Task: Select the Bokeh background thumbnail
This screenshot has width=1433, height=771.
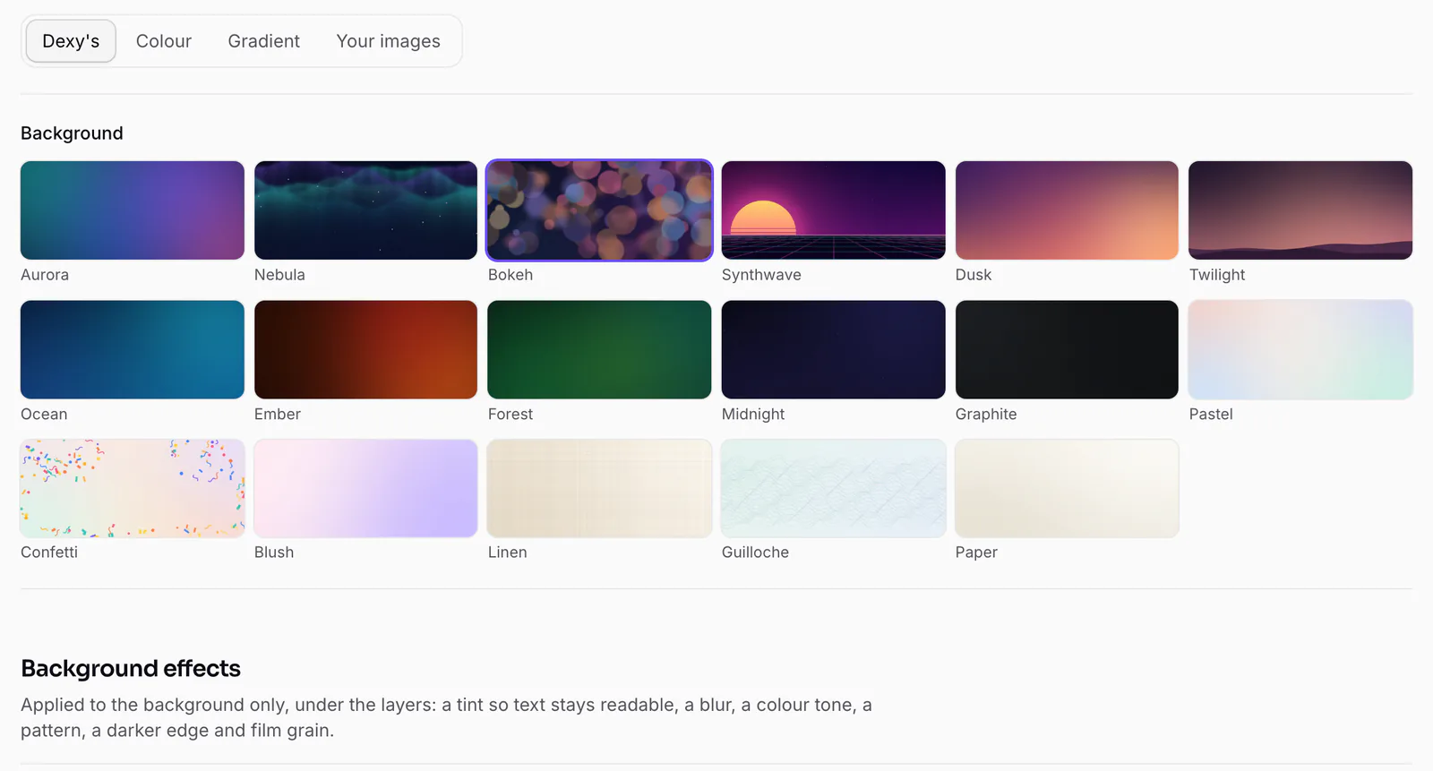Action: [x=599, y=210]
